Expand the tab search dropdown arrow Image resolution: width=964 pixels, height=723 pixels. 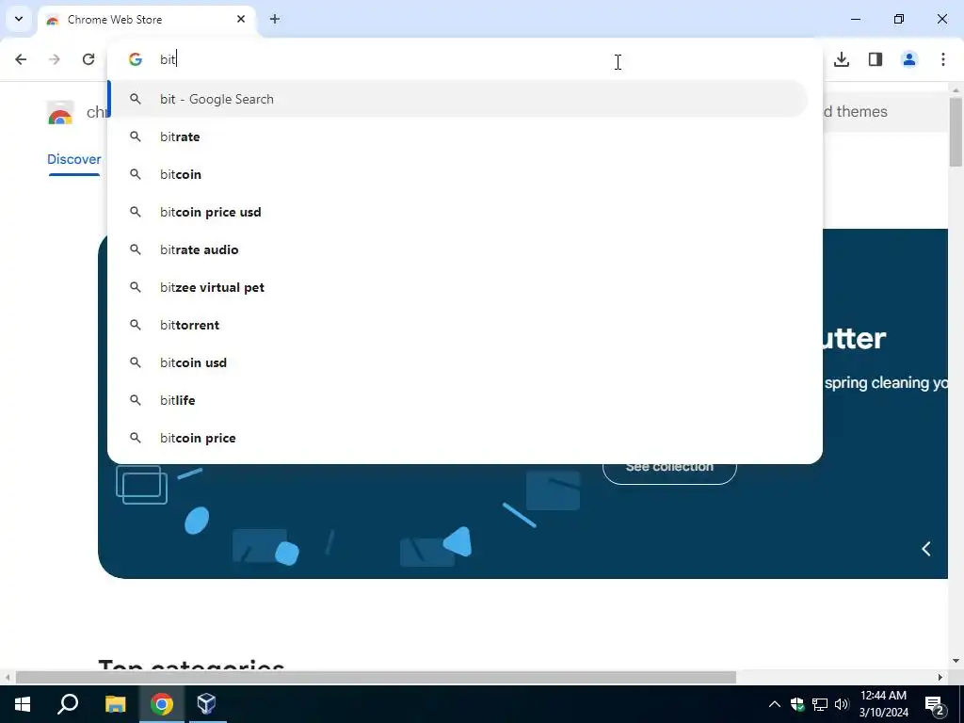tap(19, 19)
